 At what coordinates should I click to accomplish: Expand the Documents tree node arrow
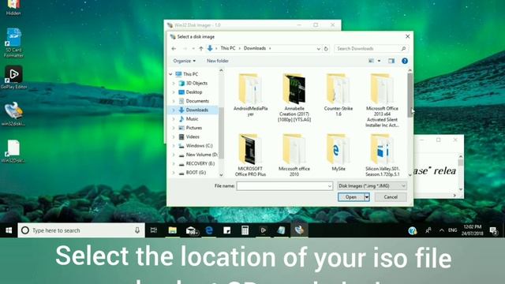point(174,101)
